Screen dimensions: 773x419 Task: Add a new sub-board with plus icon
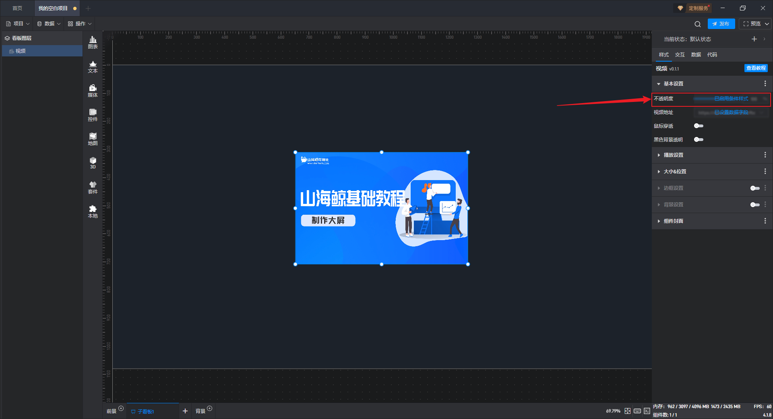tap(185, 411)
